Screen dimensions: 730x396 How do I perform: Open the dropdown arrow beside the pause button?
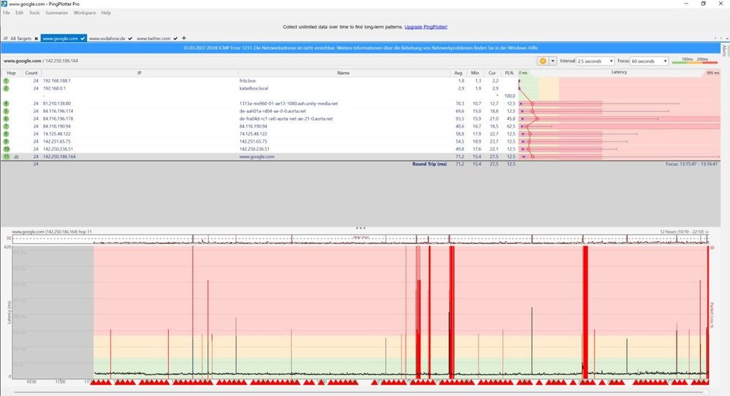point(552,61)
